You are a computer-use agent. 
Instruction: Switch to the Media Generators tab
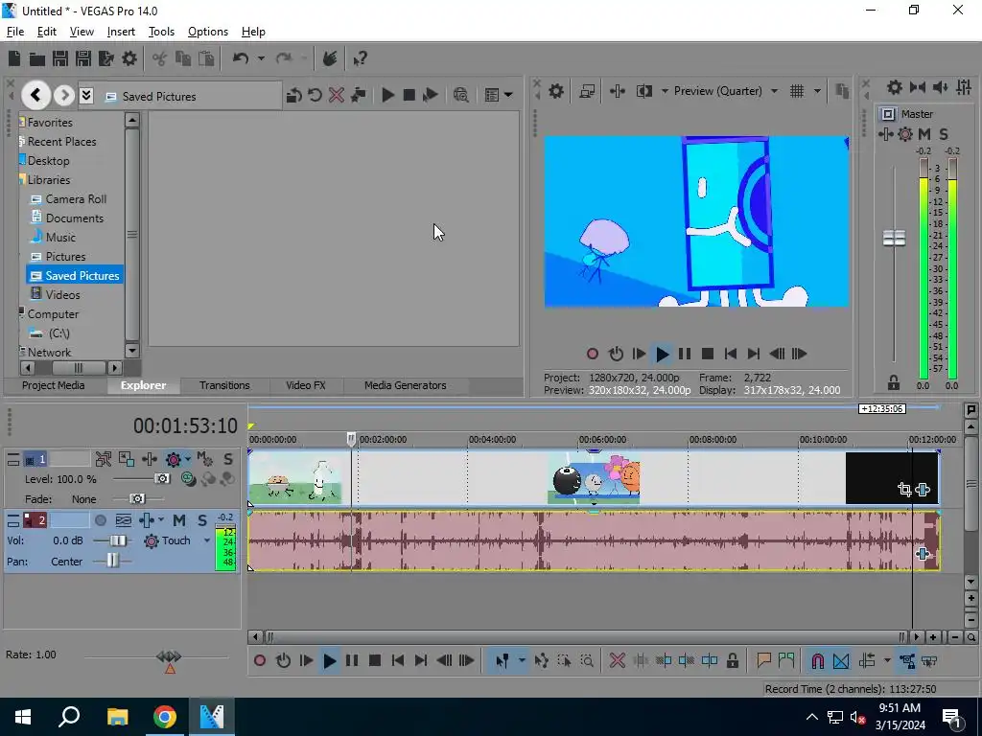pos(406,385)
